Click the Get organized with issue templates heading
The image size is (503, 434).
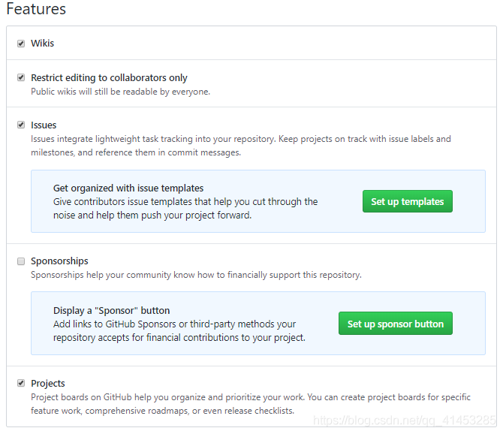[x=128, y=188]
